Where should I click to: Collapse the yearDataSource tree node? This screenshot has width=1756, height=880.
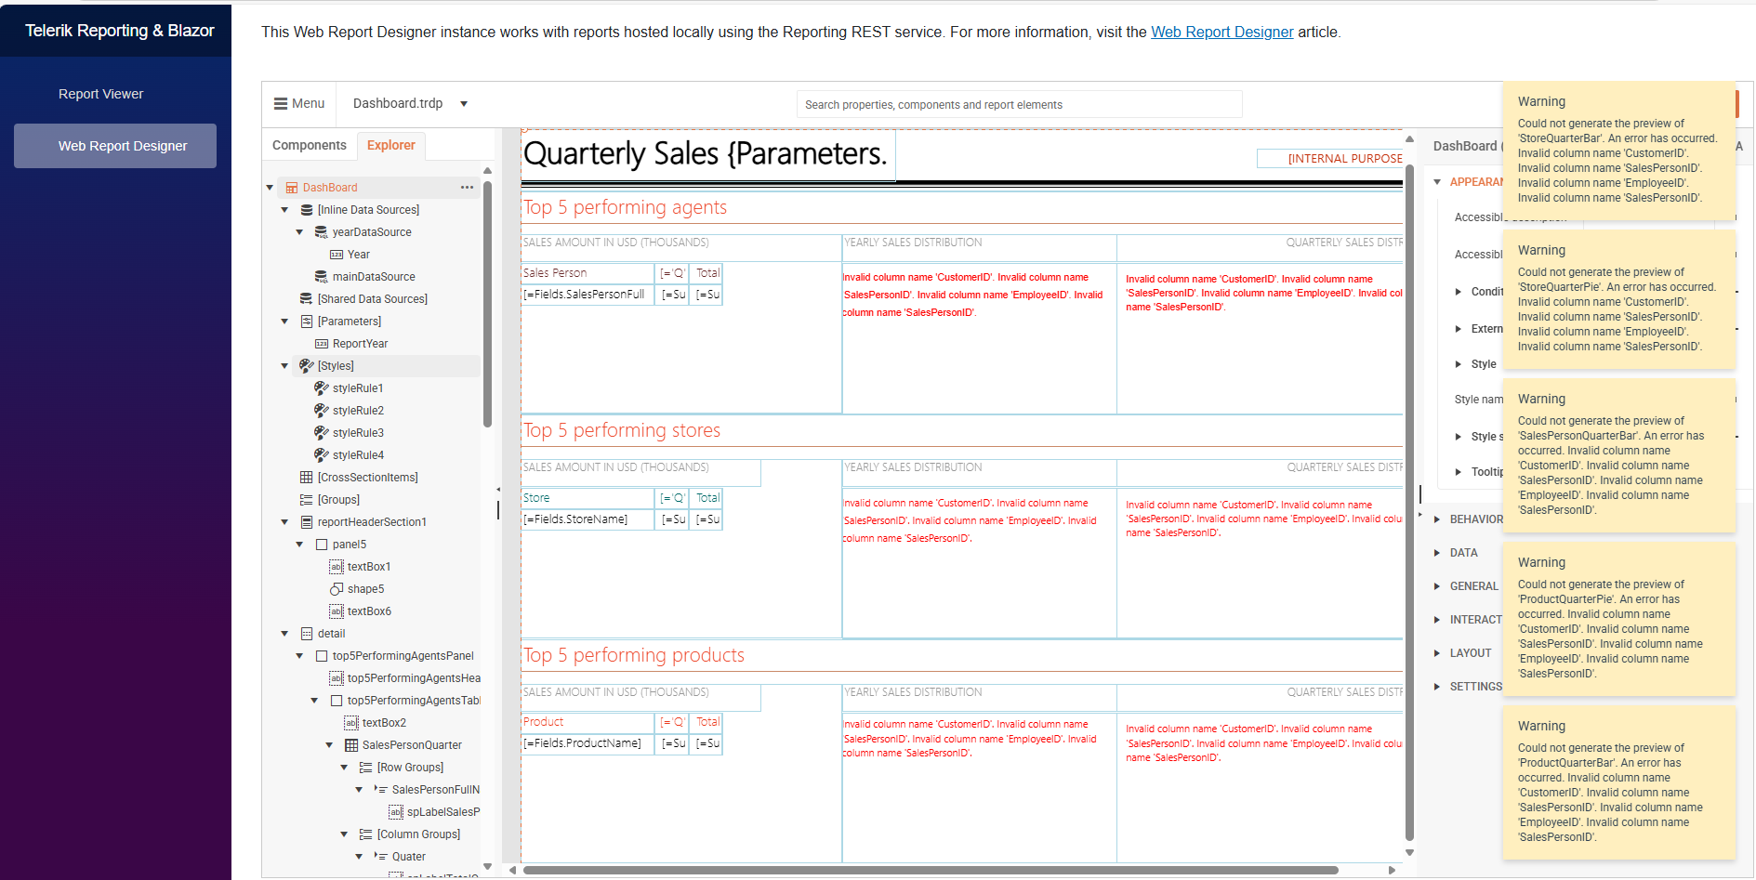[x=300, y=232]
